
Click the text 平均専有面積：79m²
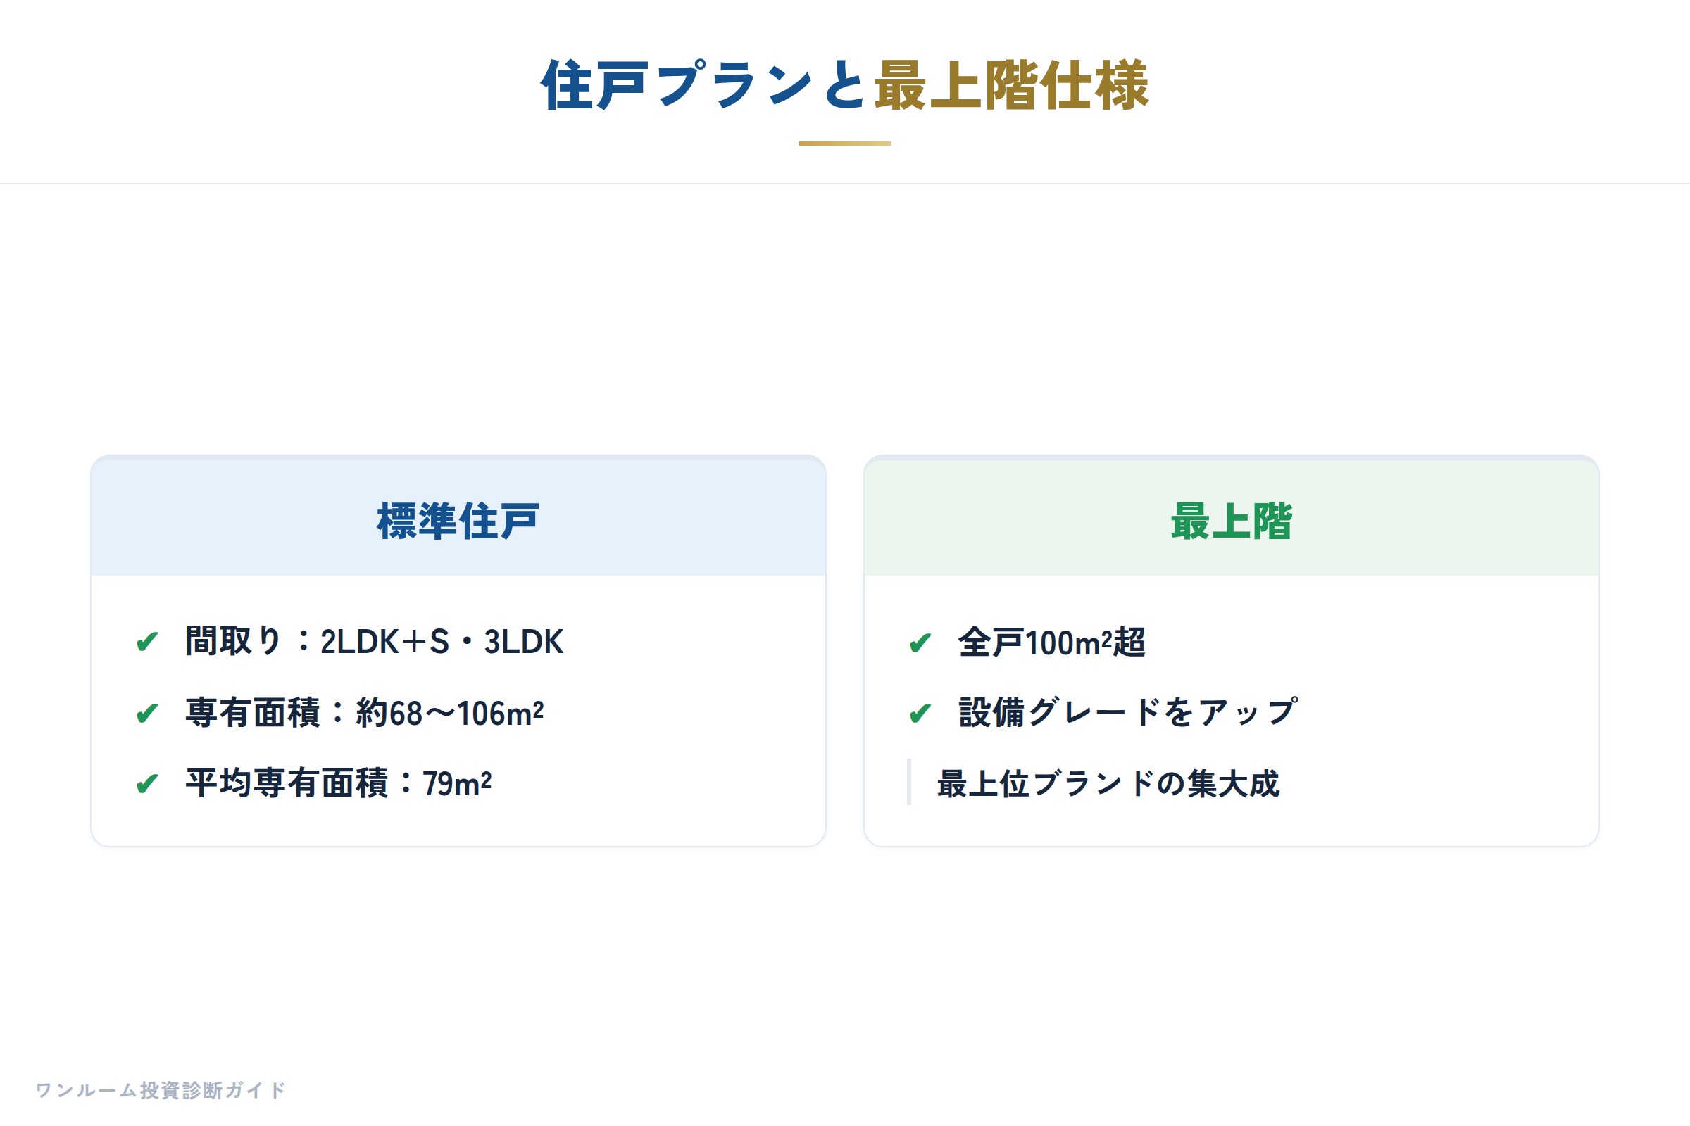[x=339, y=783]
